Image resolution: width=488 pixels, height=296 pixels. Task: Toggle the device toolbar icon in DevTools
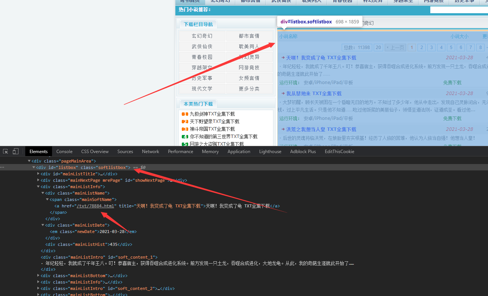(x=15, y=151)
